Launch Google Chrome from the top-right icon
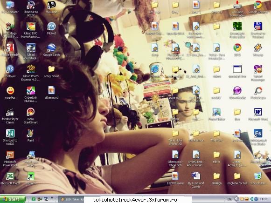Viewport: 271px width, 203px height. 258,7
